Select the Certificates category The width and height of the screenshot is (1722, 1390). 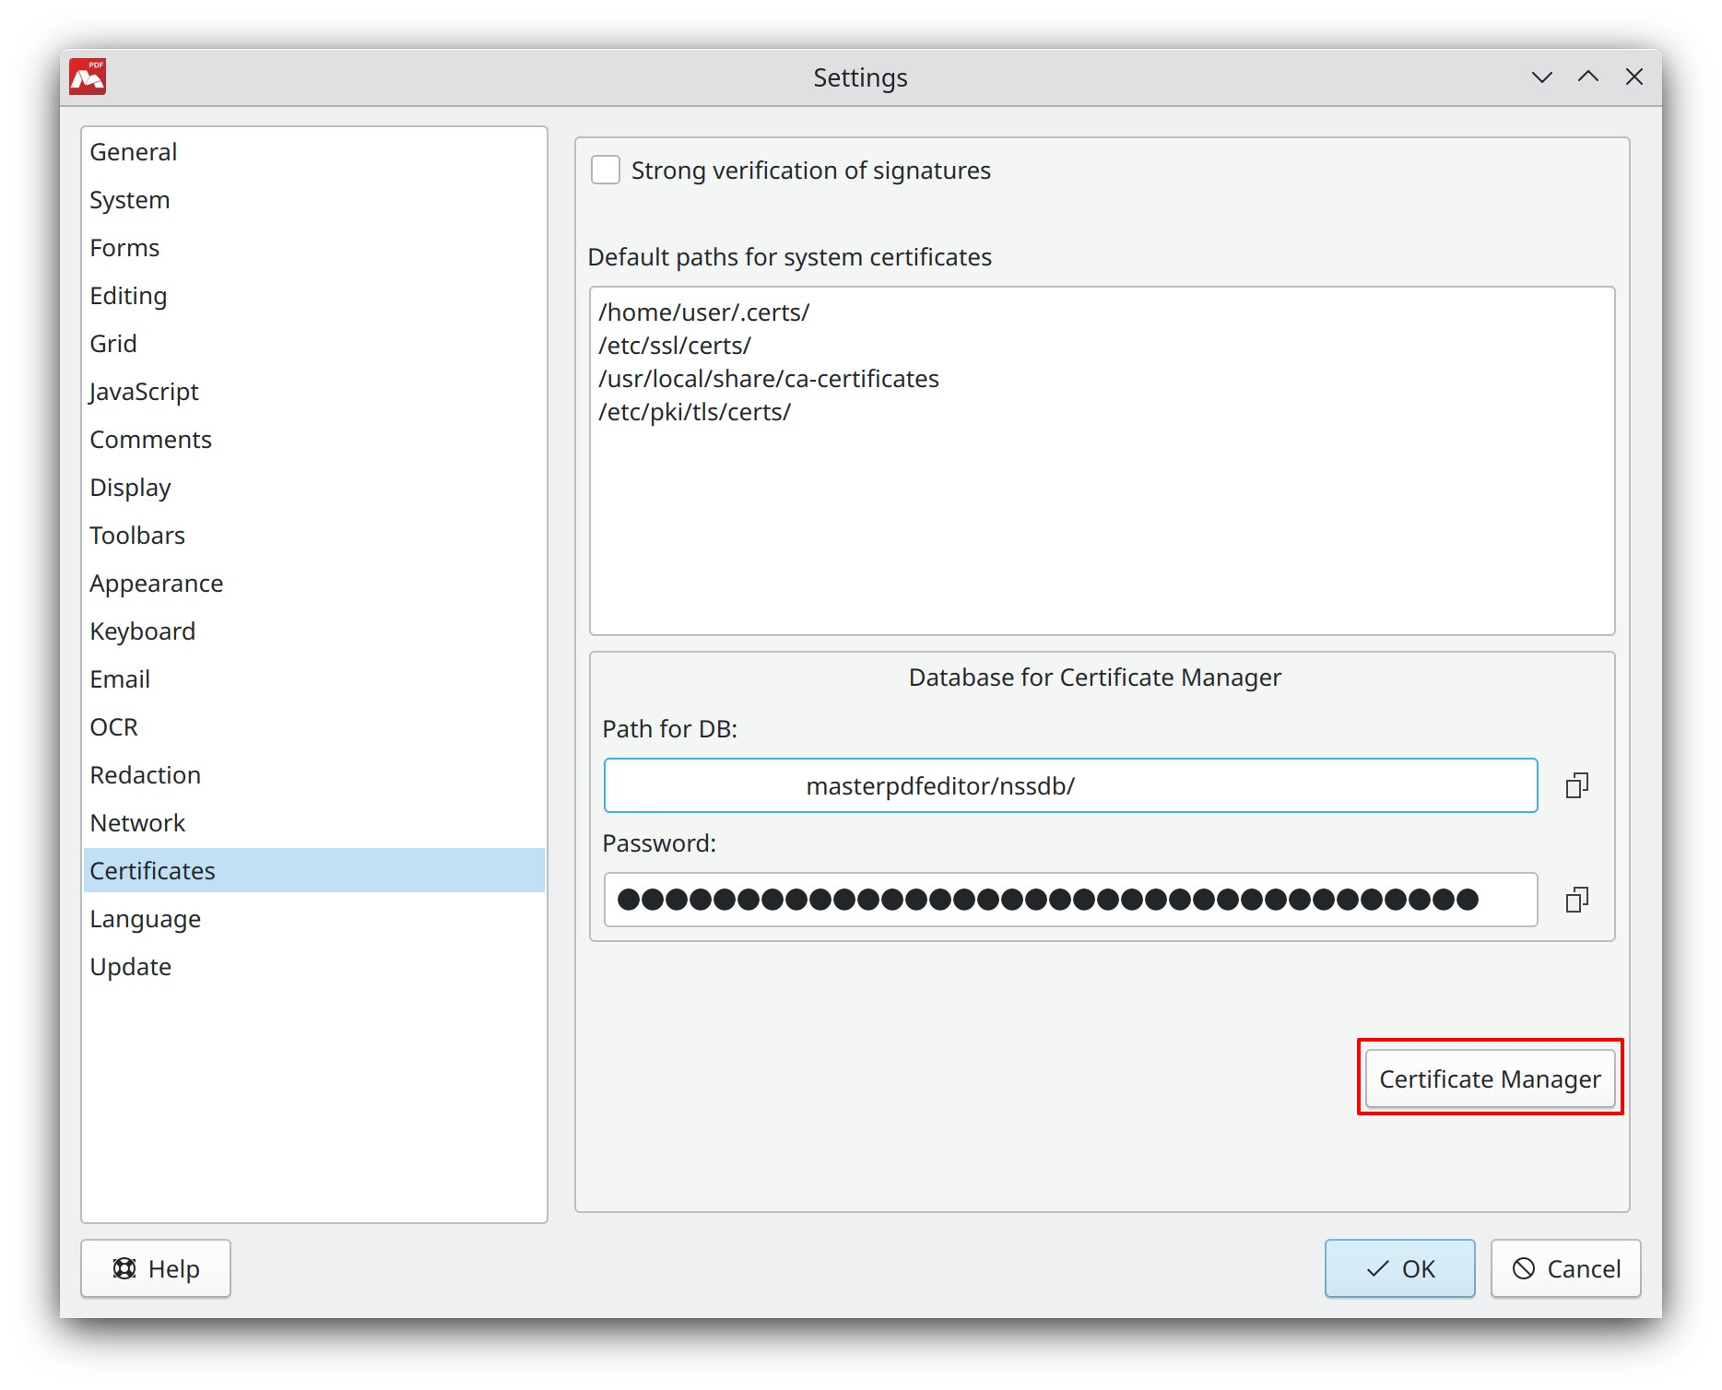click(x=314, y=871)
